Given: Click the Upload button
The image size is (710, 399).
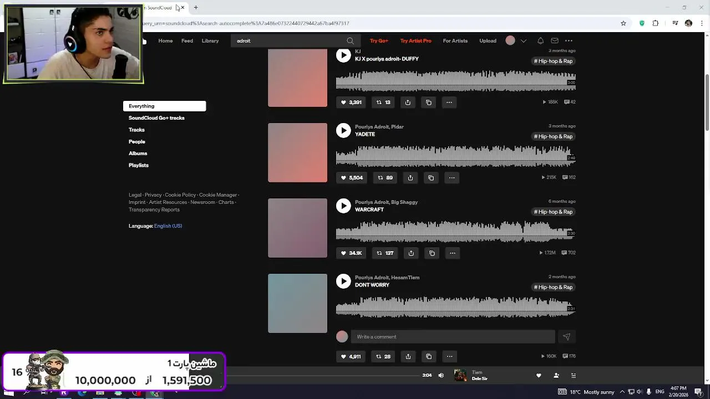Looking at the screenshot, I should (x=488, y=40).
